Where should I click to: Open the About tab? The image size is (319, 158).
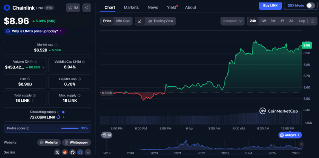pos(191,7)
